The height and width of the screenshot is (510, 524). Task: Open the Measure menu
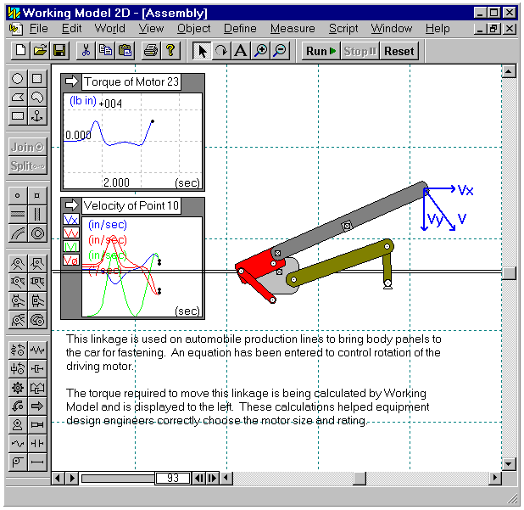293,28
